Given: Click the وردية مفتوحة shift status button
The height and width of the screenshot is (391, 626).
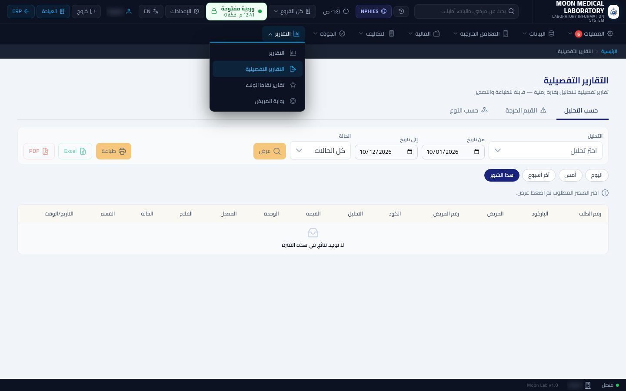Looking at the screenshot, I should 236,11.
